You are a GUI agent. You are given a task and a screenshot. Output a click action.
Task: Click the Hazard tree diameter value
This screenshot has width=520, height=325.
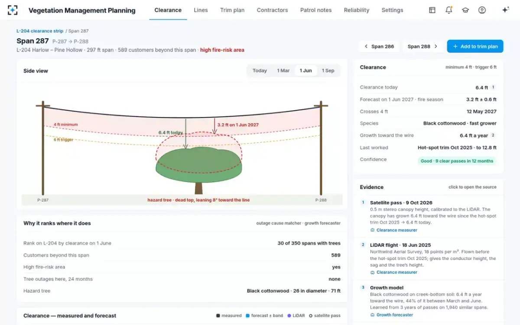tap(294, 291)
